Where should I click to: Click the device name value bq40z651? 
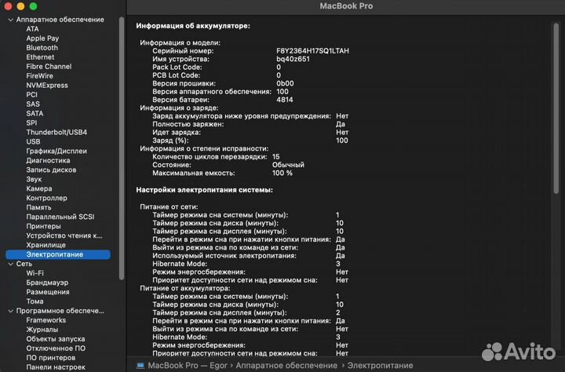click(x=293, y=59)
